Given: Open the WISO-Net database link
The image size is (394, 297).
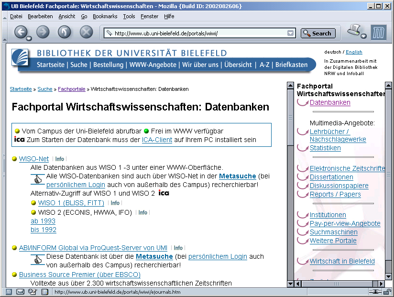Looking at the screenshot, I should (34, 159).
